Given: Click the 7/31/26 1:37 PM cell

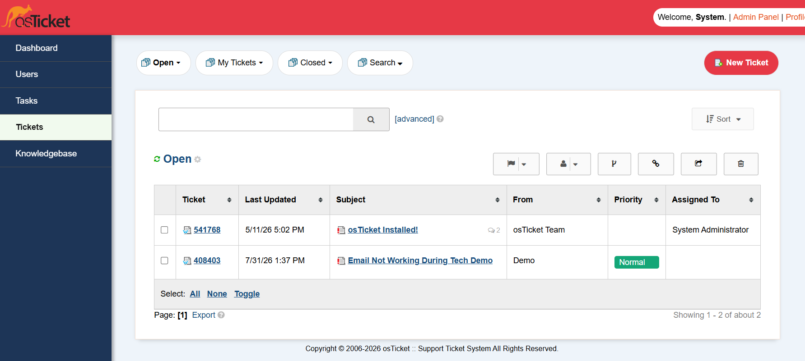Looking at the screenshot, I should (x=284, y=262).
